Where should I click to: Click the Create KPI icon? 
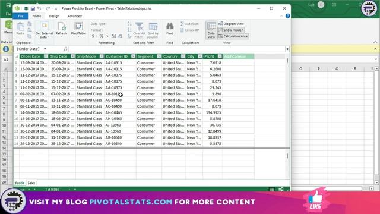(x=182, y=30)
